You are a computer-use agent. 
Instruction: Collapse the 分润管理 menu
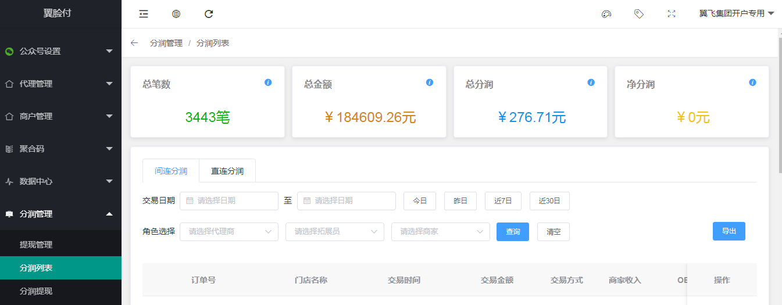click(x=109, y=214)
